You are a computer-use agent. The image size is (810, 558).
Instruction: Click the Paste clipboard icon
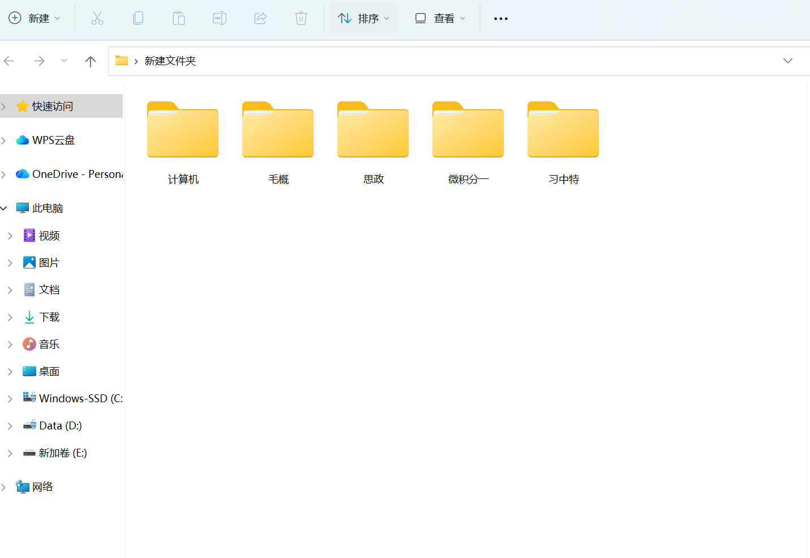click(179, 19)
